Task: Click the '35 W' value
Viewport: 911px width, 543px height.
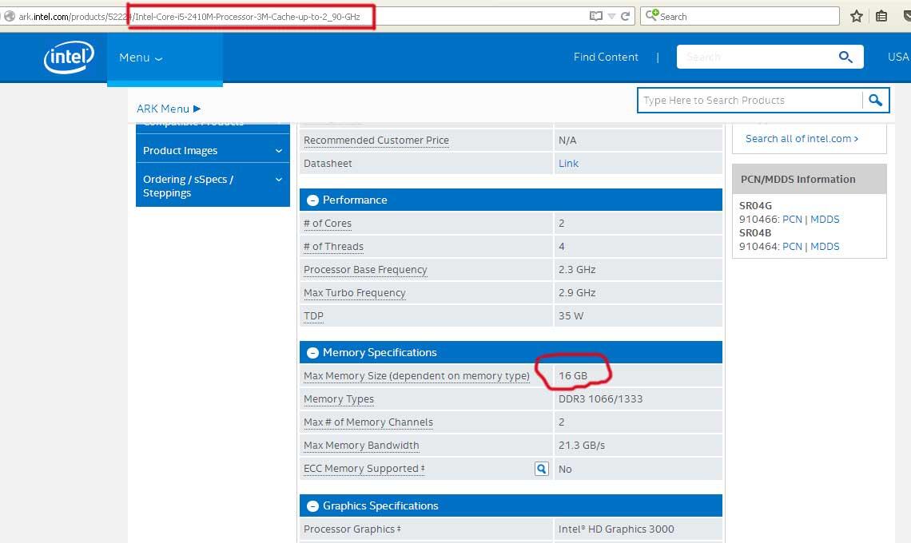Action: click(571, 316)
